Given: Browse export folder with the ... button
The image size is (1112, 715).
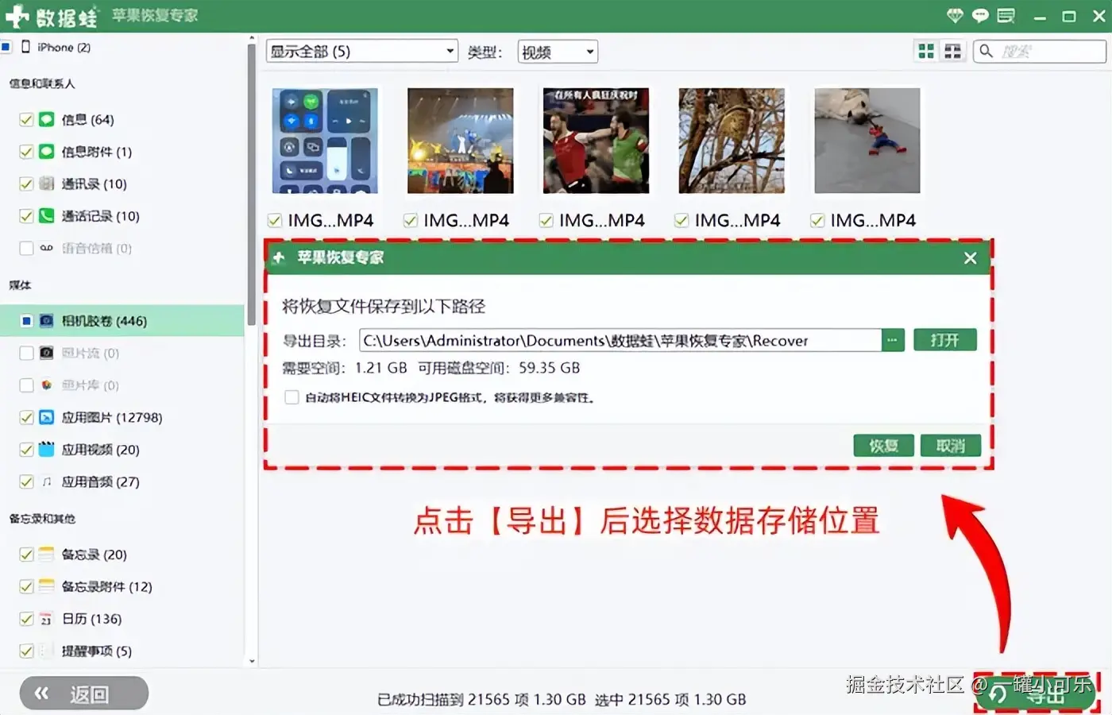Looking at the screenshot, I should pyautogui.click(x=893, y=340).
